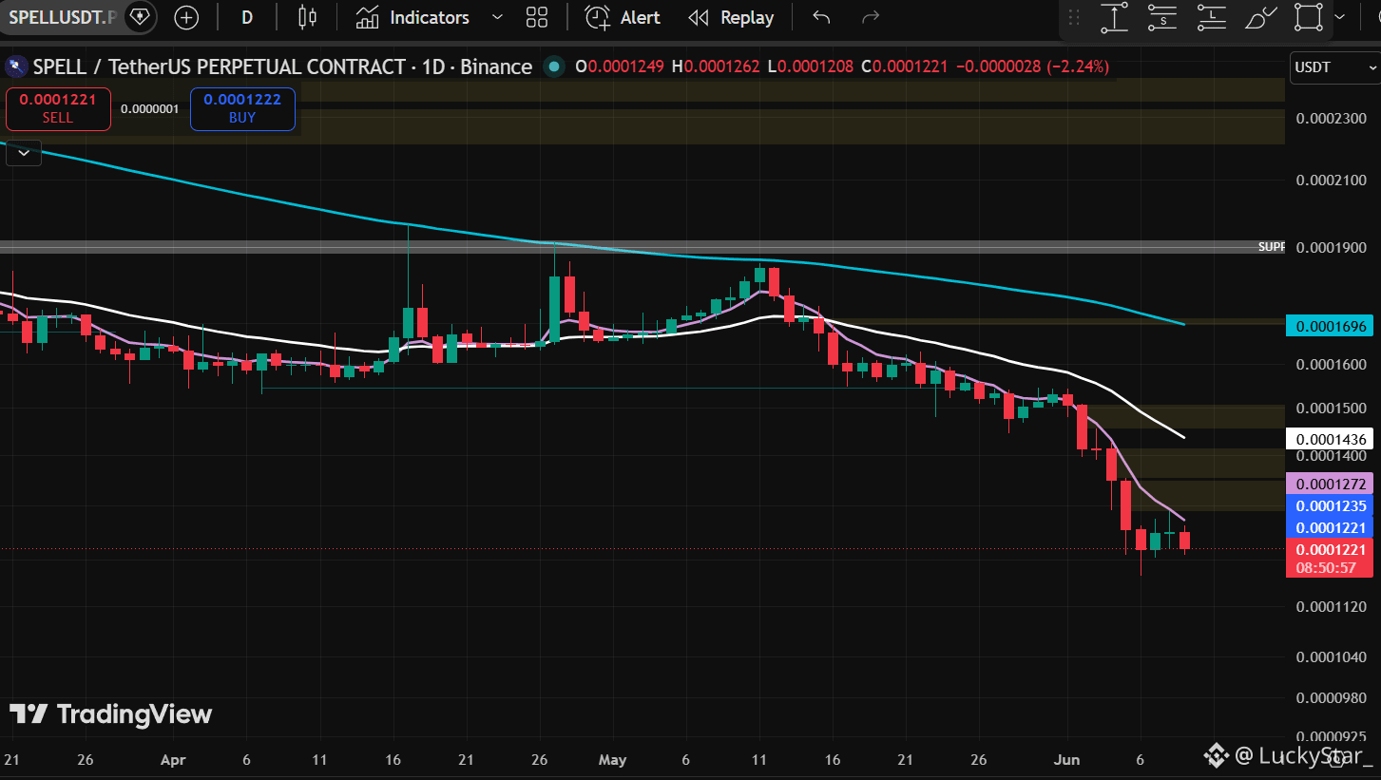Expand the chevron beside the Rectangle tool
The height and width of the screenshot is (780, 1381).
coord(1340,17)
